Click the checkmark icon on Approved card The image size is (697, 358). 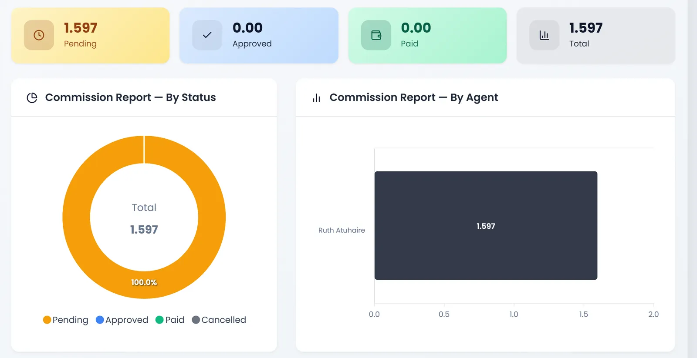click(x=207, y=35)
